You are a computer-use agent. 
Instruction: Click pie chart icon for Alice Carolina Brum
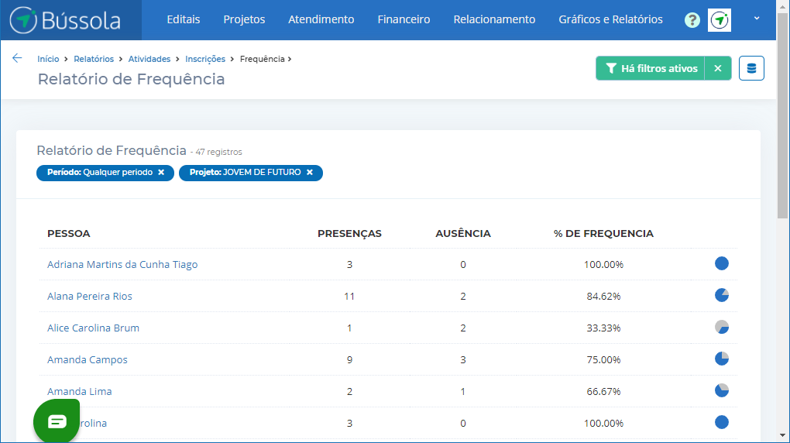[721, 327]
